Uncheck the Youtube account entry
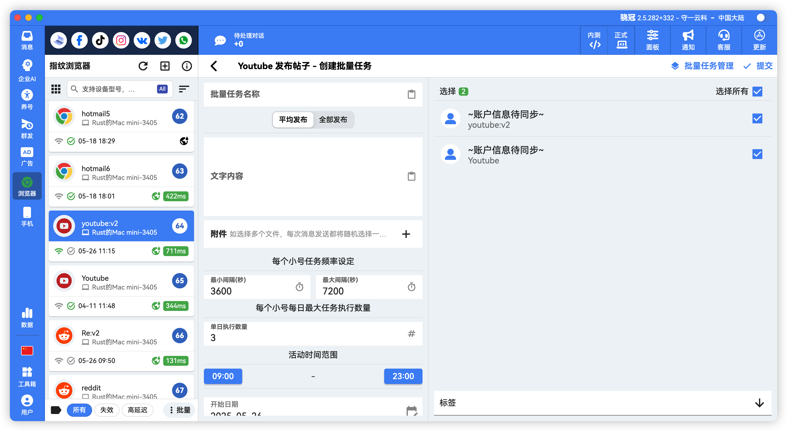The height and width of the screenshot is (431, 787). click(757, 154)
